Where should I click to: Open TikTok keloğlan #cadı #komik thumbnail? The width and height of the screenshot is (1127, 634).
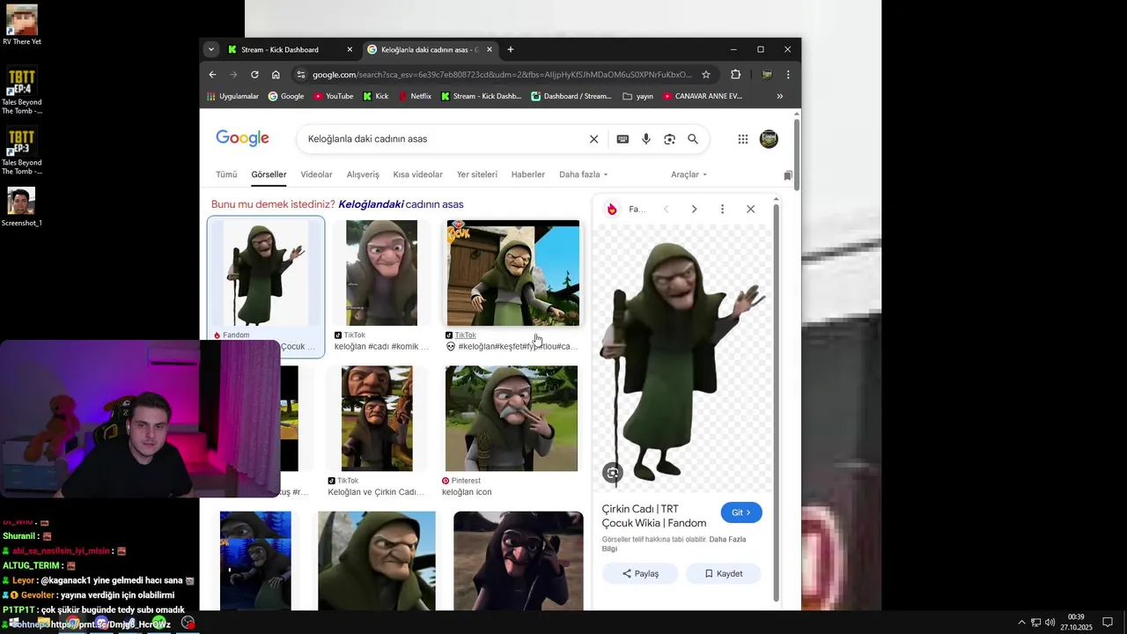click(381, 273)
